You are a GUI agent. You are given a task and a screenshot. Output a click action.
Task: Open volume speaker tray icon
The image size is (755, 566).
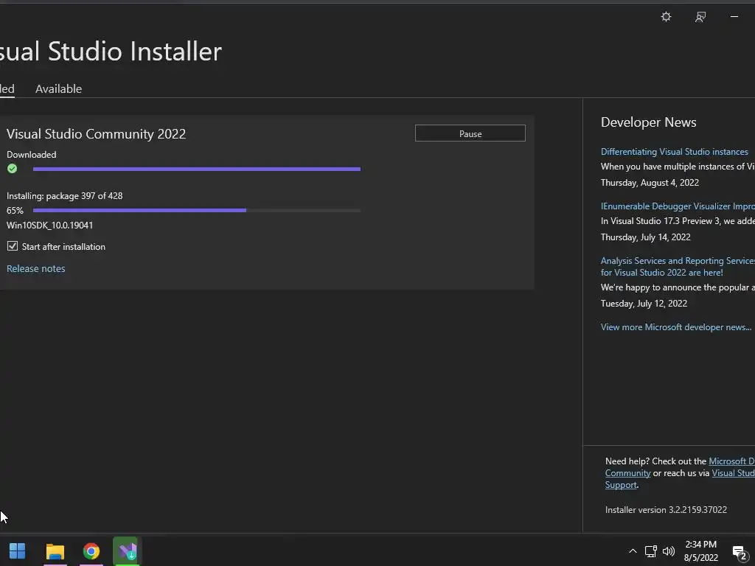(x=669, y=551)
